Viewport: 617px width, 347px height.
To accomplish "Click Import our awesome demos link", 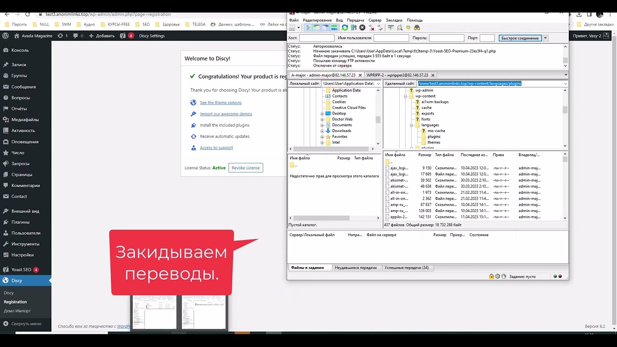I will pyautogui.click(x=226, y=114).
